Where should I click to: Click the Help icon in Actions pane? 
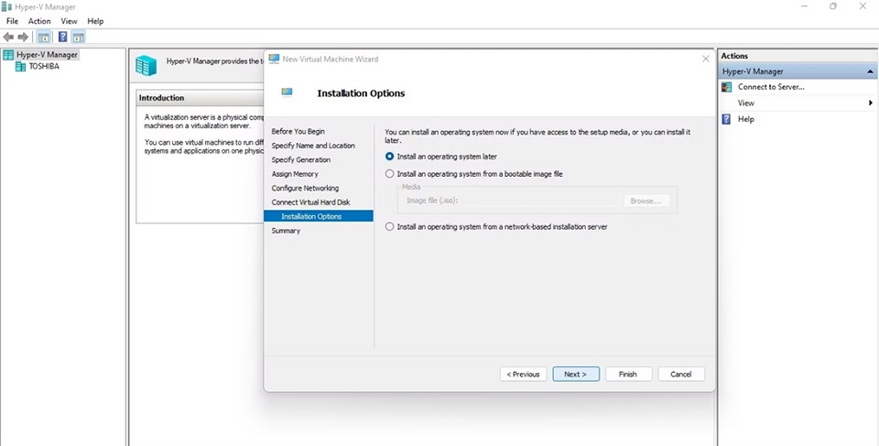click(726, 119)
